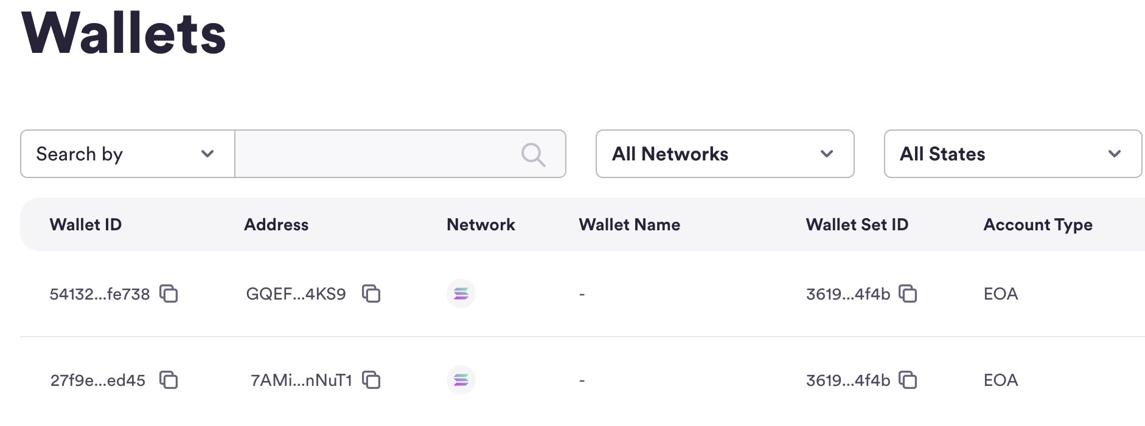The height and width of the screenshot is (426, 1145).
Task: Copy wallet ID 27f9e...ed45
Action: (x=169, y=380)
